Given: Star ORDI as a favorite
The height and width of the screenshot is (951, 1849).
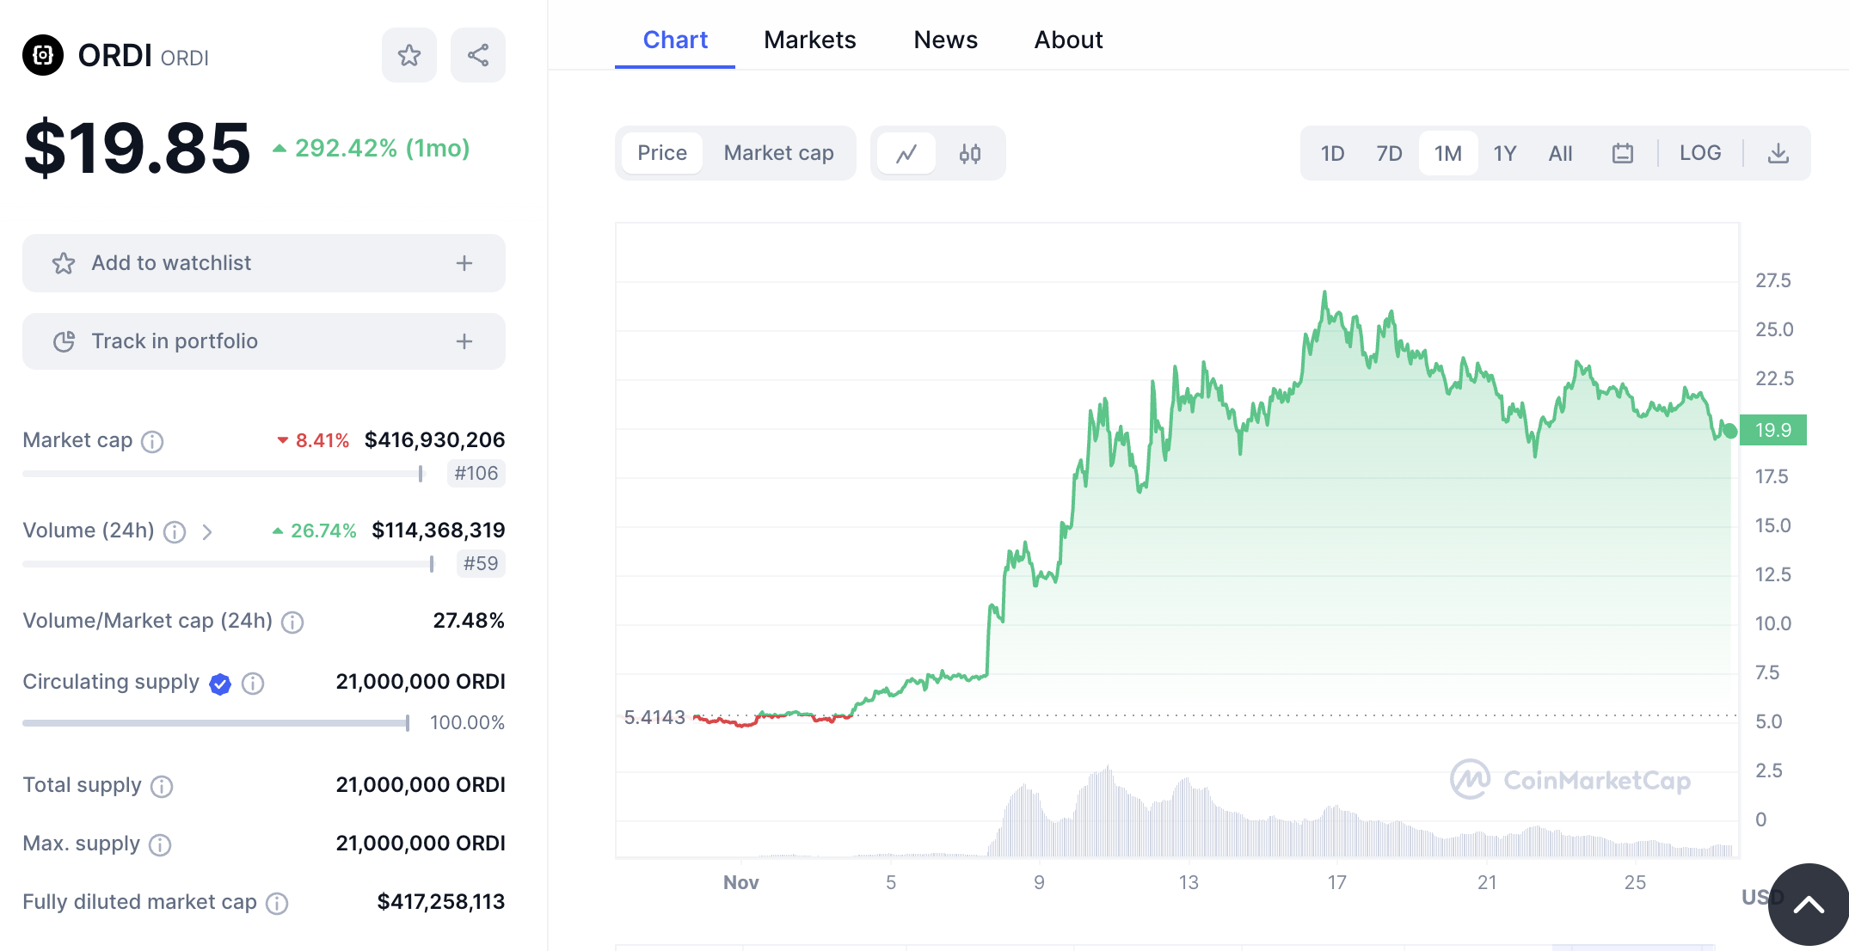Looking at the screenshot, I should tap(408, 56).
